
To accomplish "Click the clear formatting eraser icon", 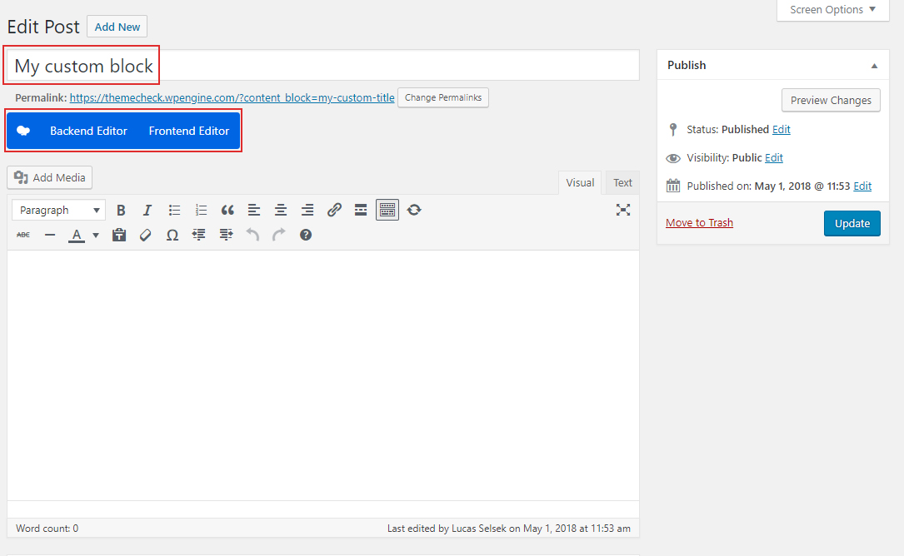I will pos(146,236).
